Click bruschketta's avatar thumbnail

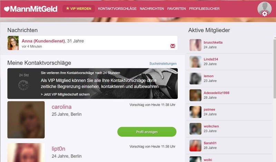point(195,45)
